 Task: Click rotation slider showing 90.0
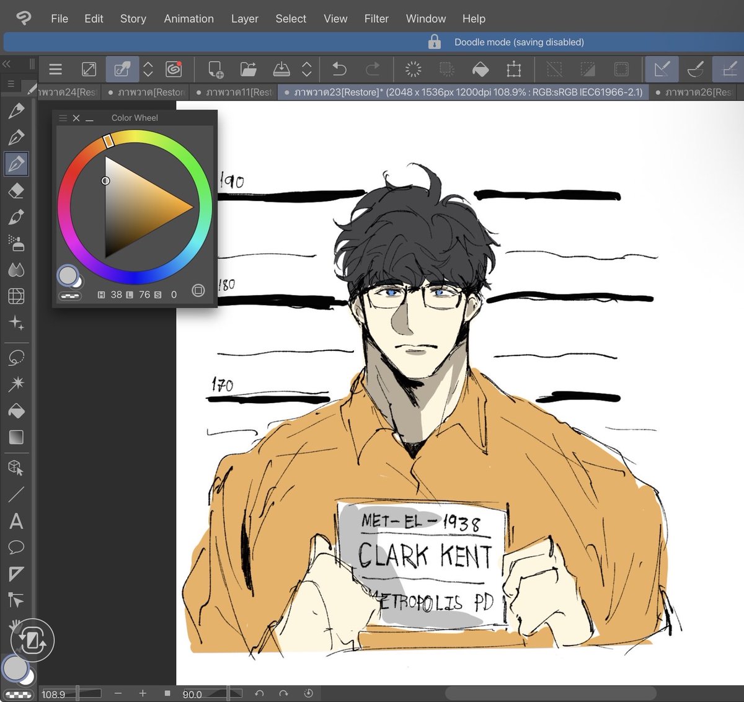(x=211, y=693)
